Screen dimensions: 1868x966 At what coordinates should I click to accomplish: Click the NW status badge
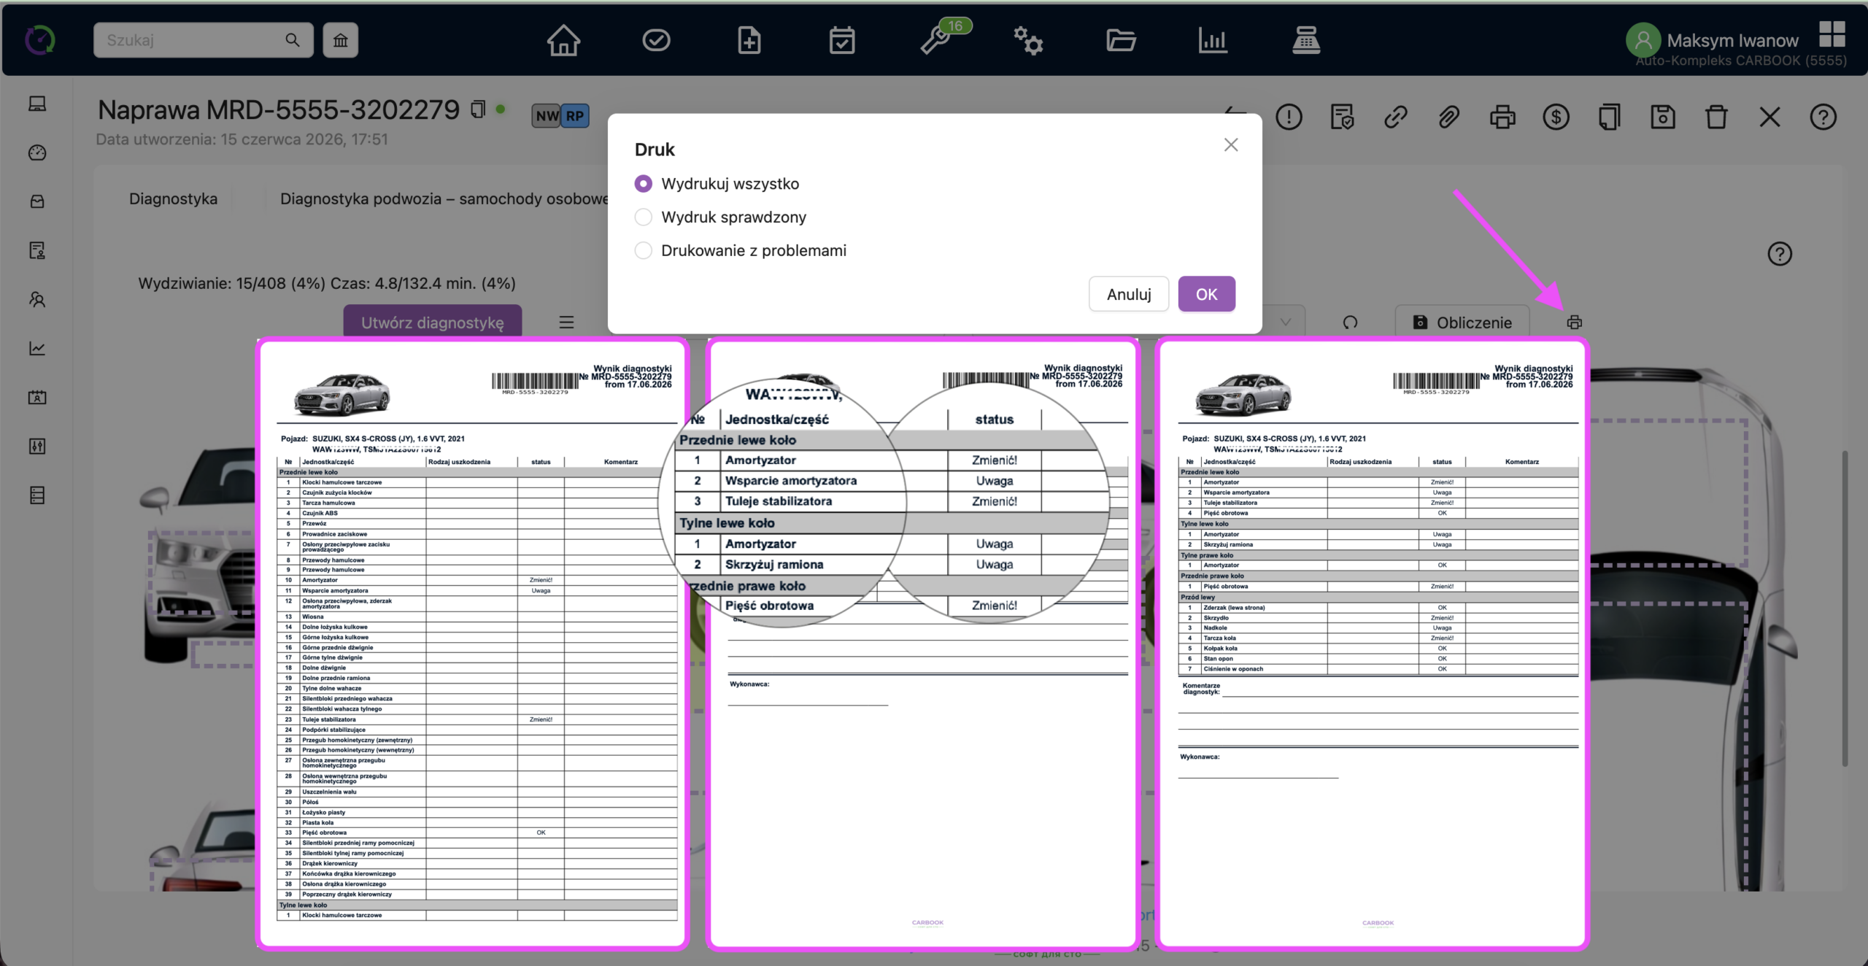point(547,116)
